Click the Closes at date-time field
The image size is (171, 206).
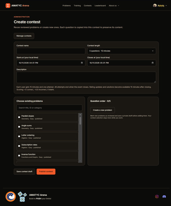(x=122, y=63)
